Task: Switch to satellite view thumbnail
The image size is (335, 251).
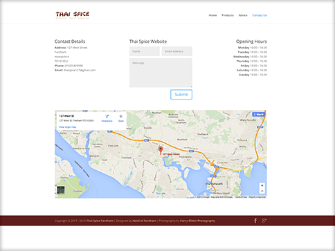Action: click(61, 190)
